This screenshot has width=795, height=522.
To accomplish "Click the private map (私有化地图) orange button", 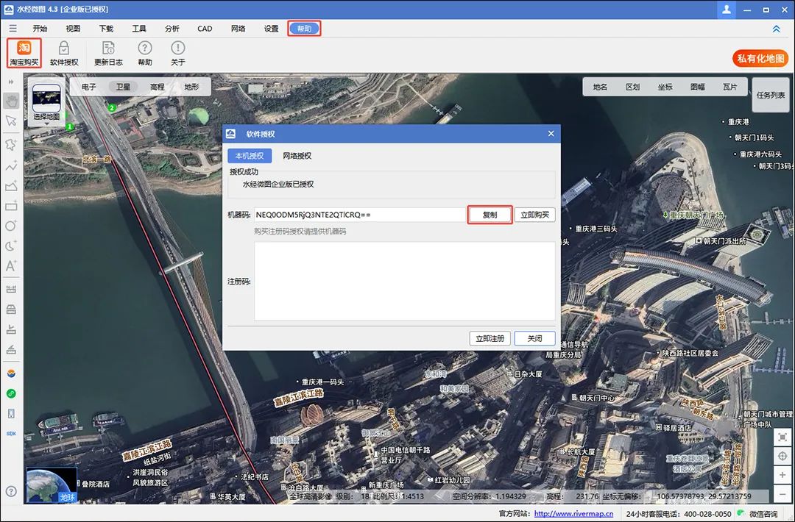I will tap(760, 59).
